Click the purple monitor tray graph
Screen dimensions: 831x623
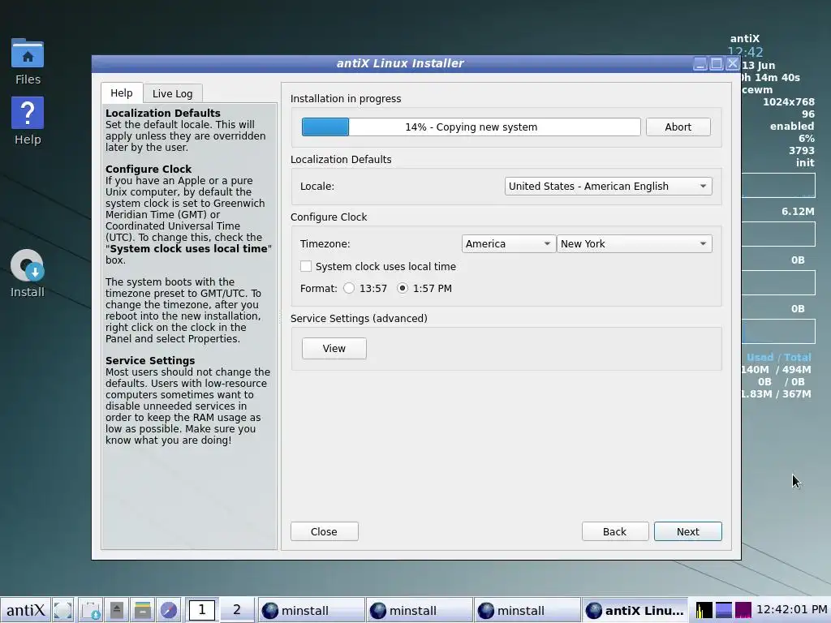[x=743, y=610]
